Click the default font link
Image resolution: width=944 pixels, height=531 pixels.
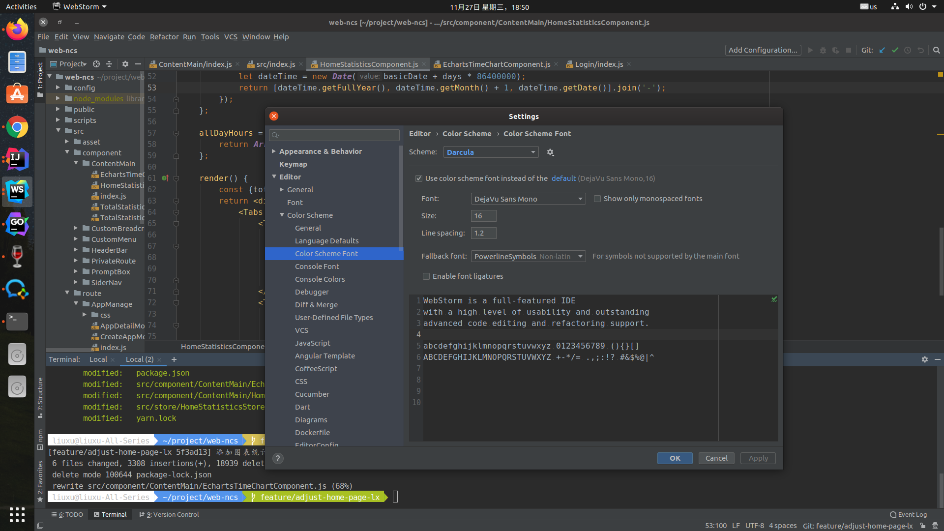pos(563,178)
